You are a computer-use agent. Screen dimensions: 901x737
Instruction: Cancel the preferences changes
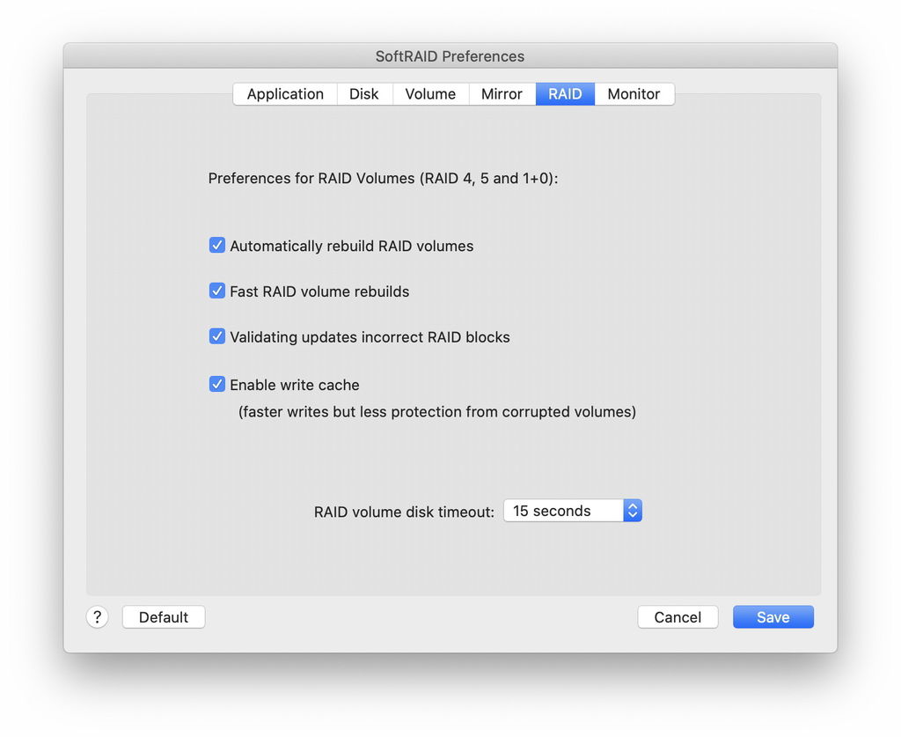678,617
